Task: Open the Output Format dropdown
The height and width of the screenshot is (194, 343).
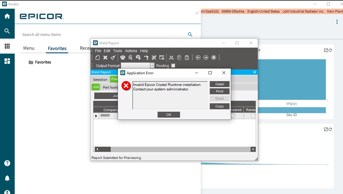Action: coord(152,66)
